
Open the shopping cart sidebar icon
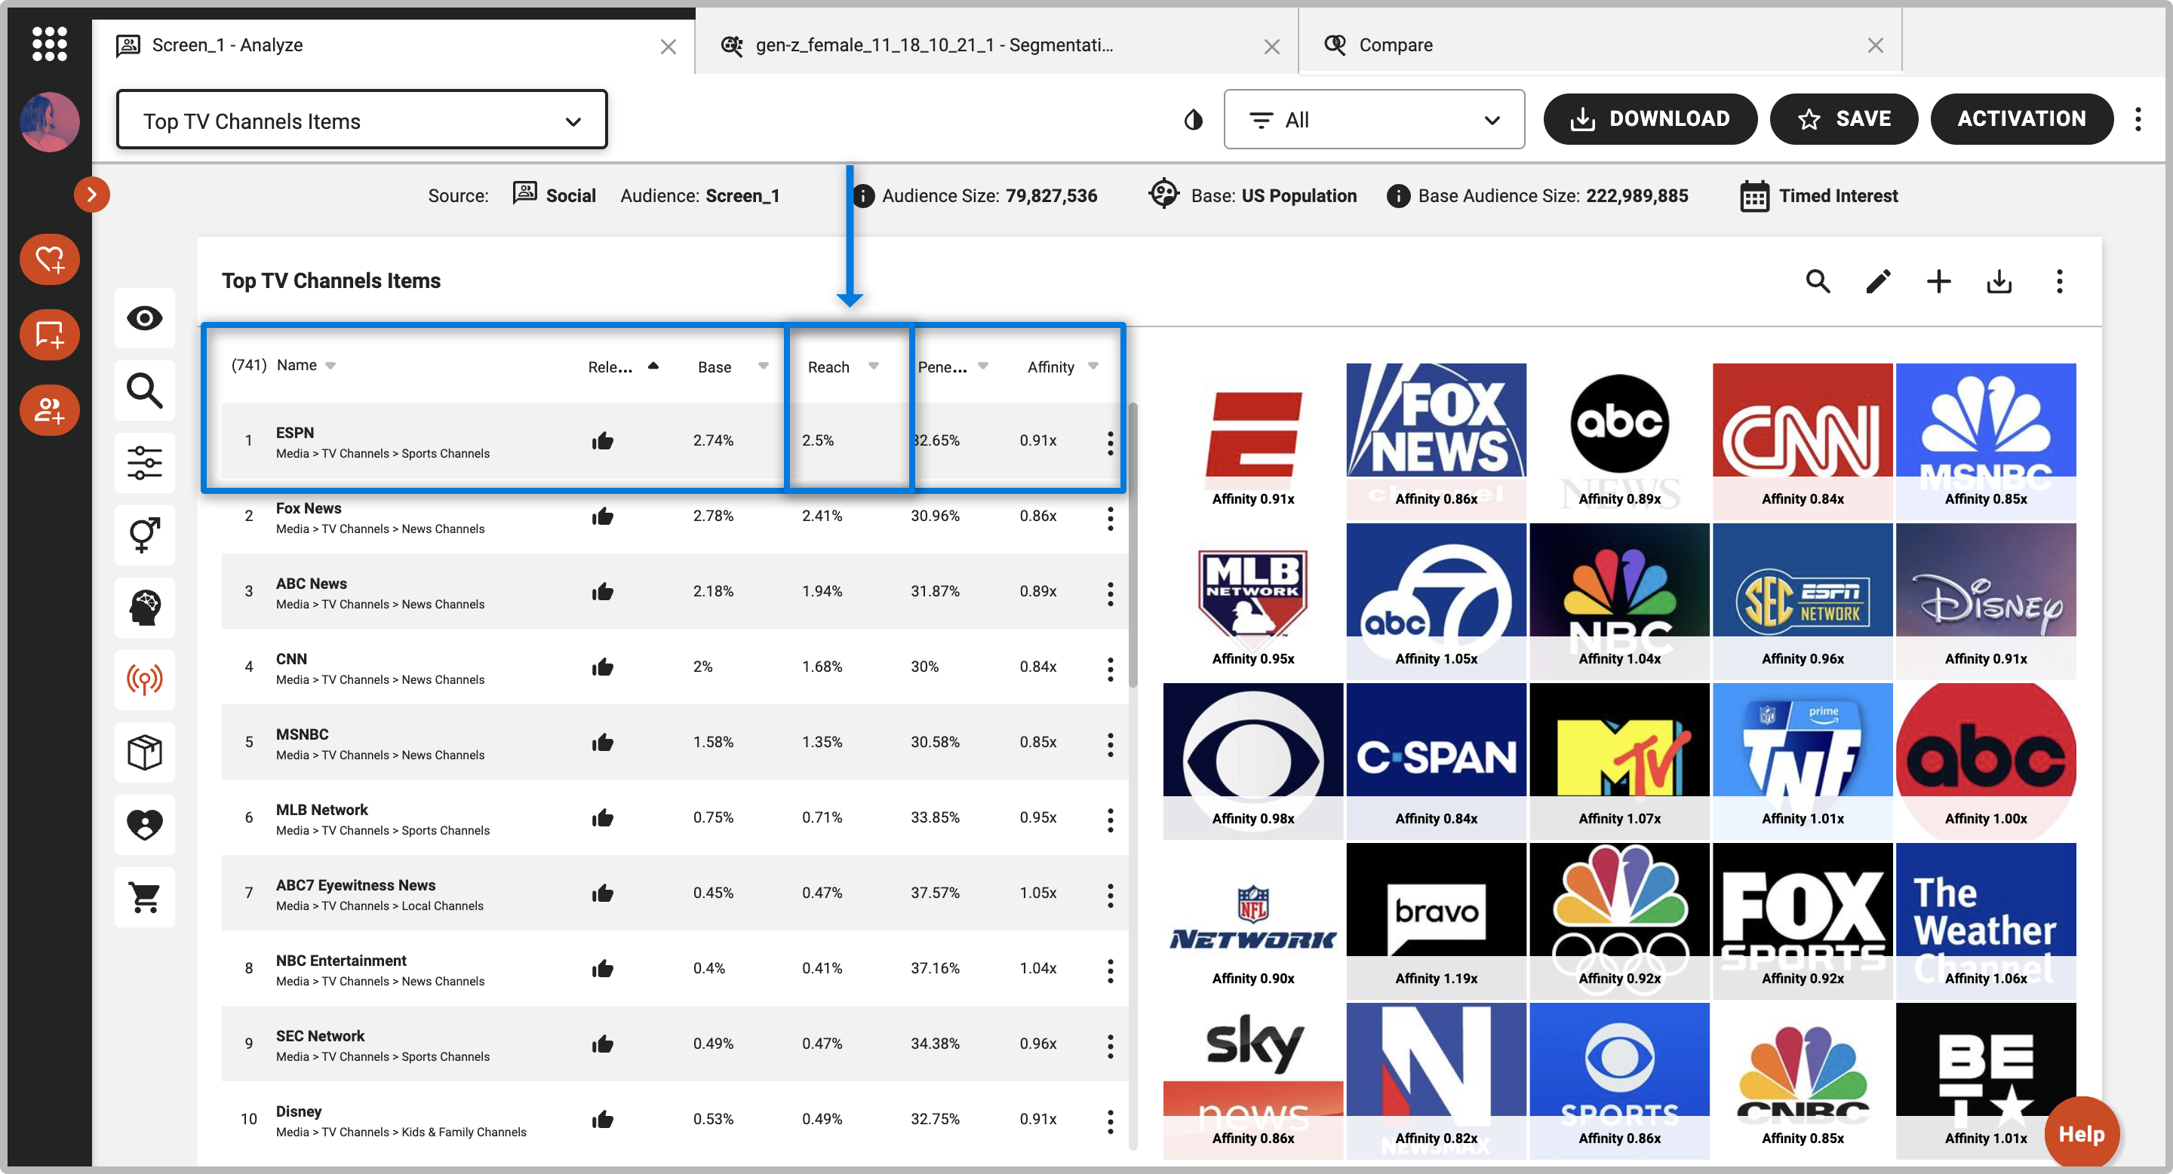click(144, 897)
